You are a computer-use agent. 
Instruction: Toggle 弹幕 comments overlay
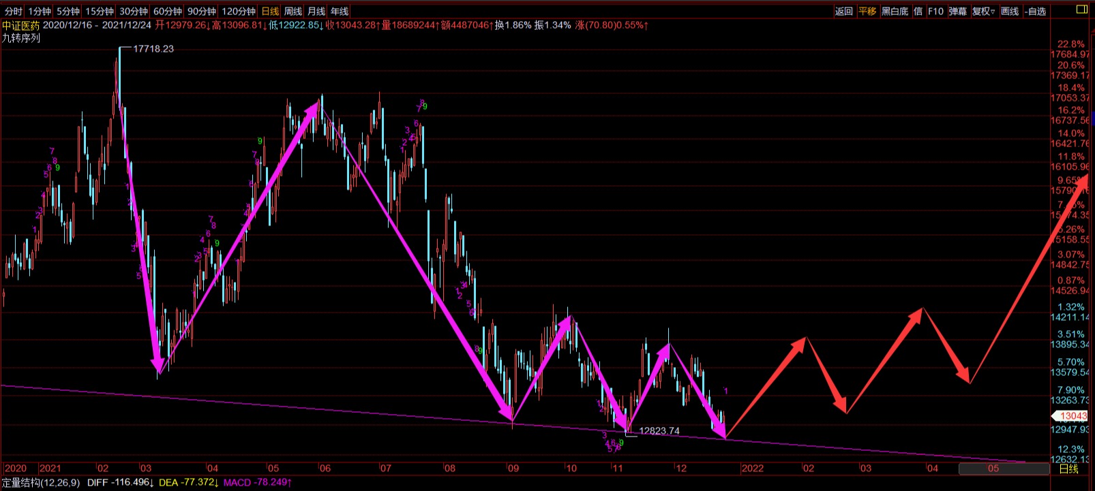[958, 12]
